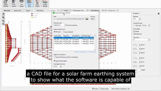Screen dimensions: 161x91
Task: Click the Tag name column header
Action: [x=67, y=36]
